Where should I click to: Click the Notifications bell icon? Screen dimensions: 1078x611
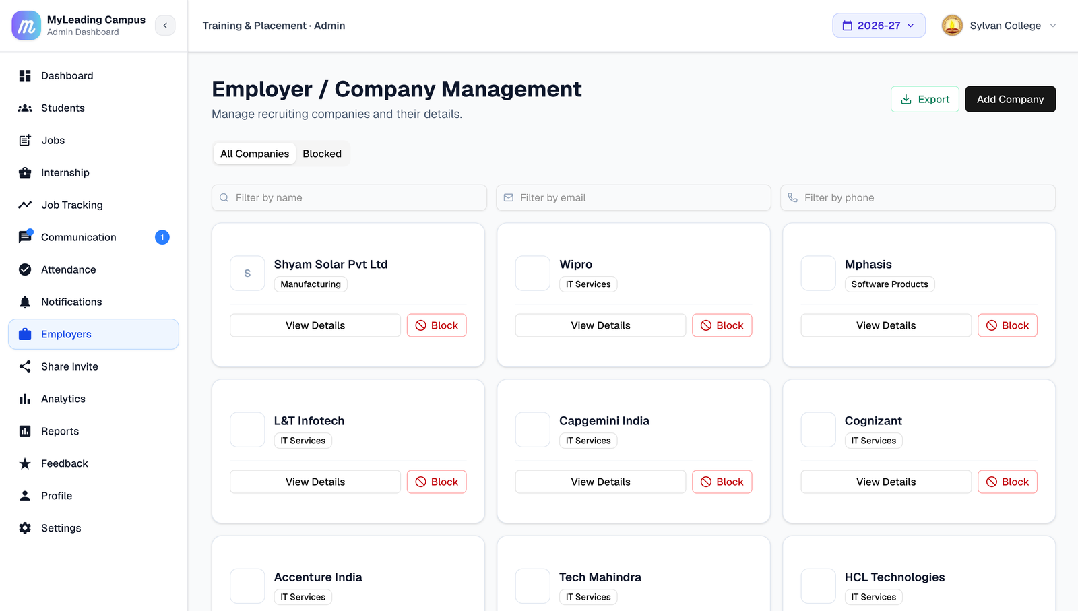[25, 302]
